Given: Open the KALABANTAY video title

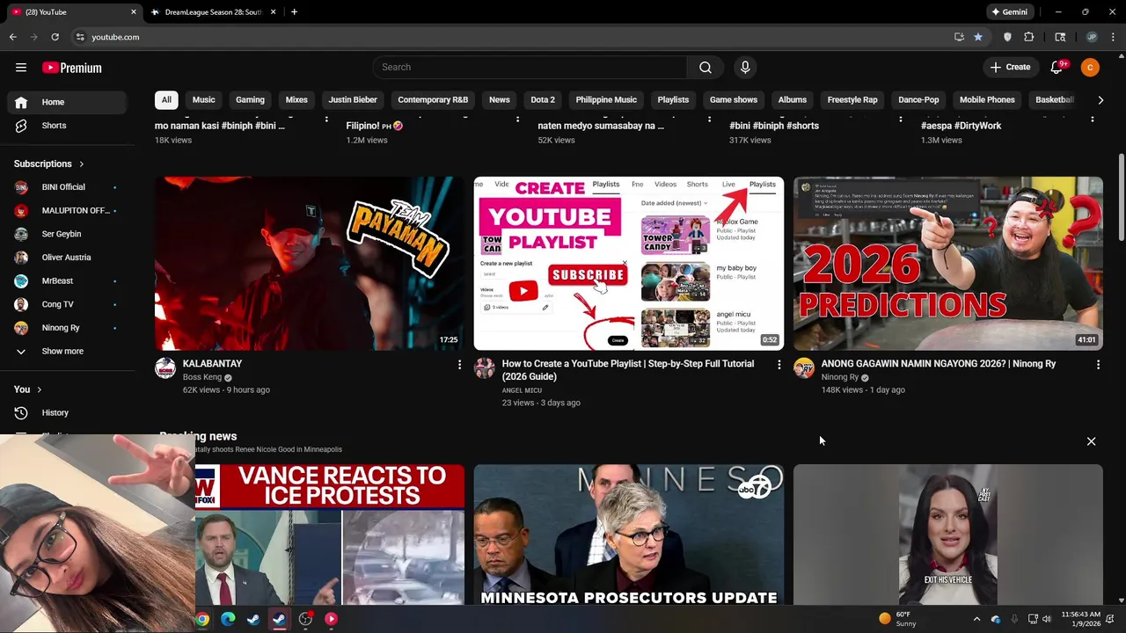Looking at the screenshot, I should point(212,364).
